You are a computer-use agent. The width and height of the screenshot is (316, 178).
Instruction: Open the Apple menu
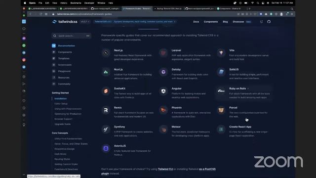[25, 3]
